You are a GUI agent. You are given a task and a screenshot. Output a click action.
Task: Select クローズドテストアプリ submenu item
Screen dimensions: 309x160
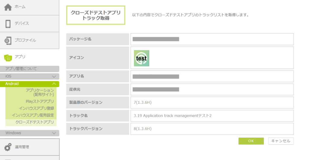(35, 122)
